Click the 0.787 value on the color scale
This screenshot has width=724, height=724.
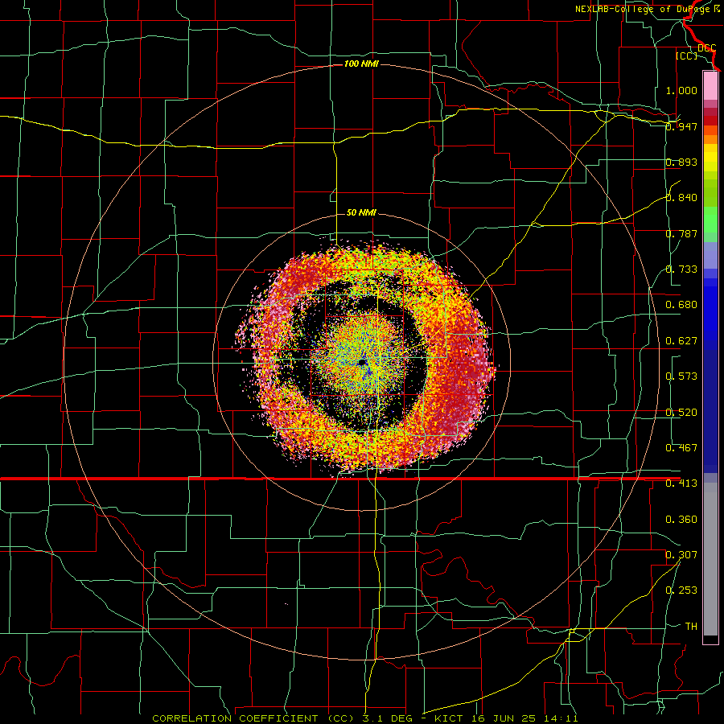pyautogui.click(x=681, y=233)
